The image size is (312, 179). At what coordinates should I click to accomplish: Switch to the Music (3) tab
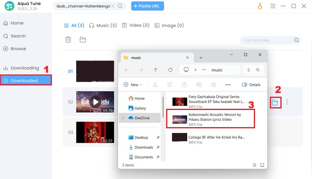[x=103, y=26]
